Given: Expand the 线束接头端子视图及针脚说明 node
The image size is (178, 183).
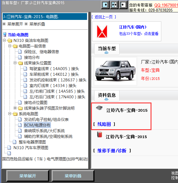Looking at the screenshot, I should pyautogui.click(x=15, y=108).
